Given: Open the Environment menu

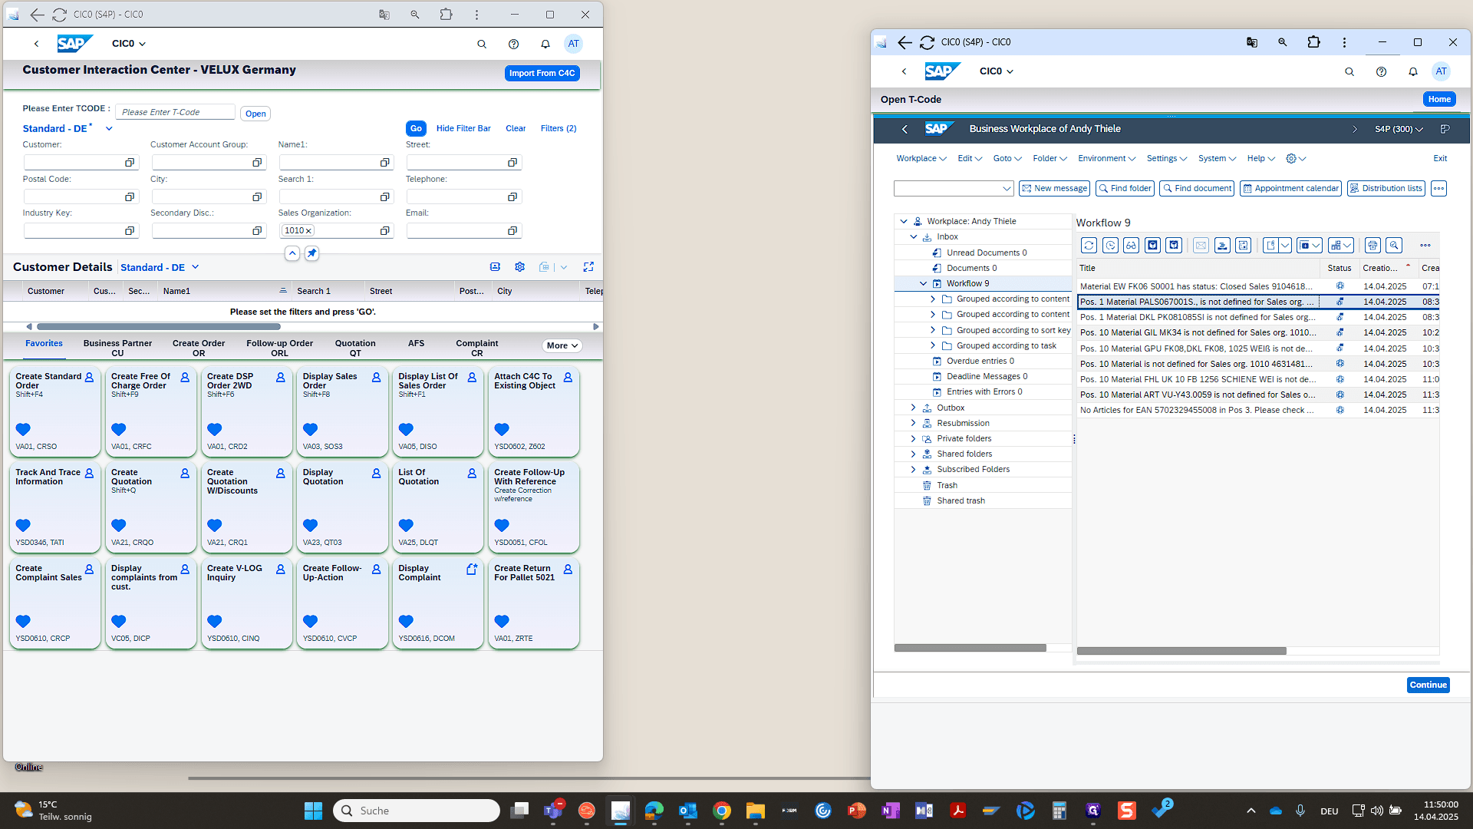Looking at the screenshot, I should tap(1106, 159).
